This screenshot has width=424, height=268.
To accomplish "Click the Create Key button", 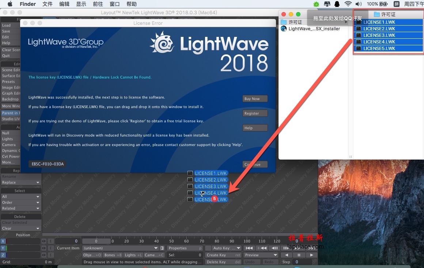I will click(223, 255).
